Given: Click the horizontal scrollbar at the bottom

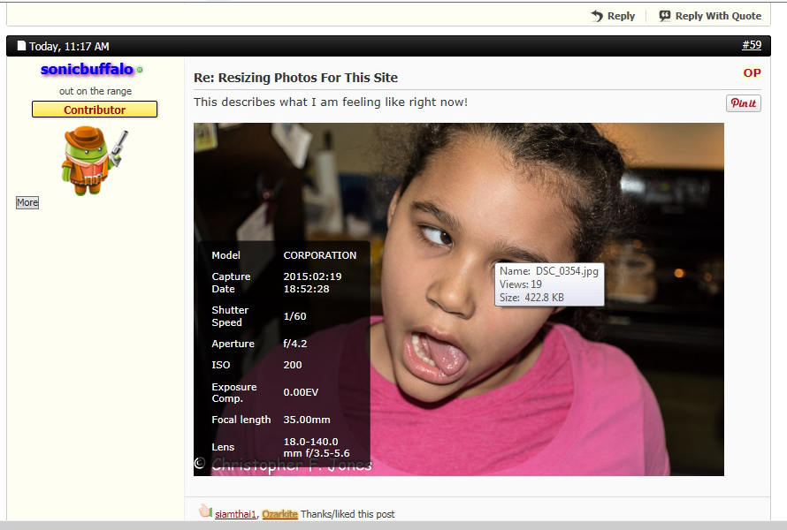Looking at the screenshot, I should [393, 526].
